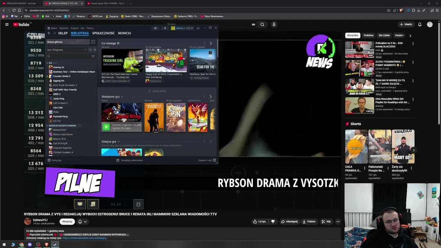The image size is (441, 248).
Task: Click Dodaj półkę in Steam library
Action: 157,91
